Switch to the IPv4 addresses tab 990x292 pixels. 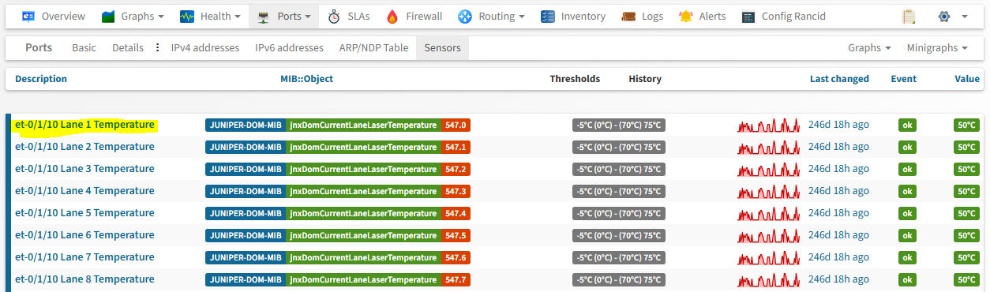coord(205,47)
